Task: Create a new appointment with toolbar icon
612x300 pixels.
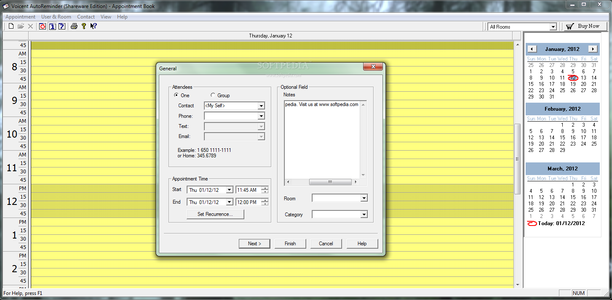Action: click(11, 26)
